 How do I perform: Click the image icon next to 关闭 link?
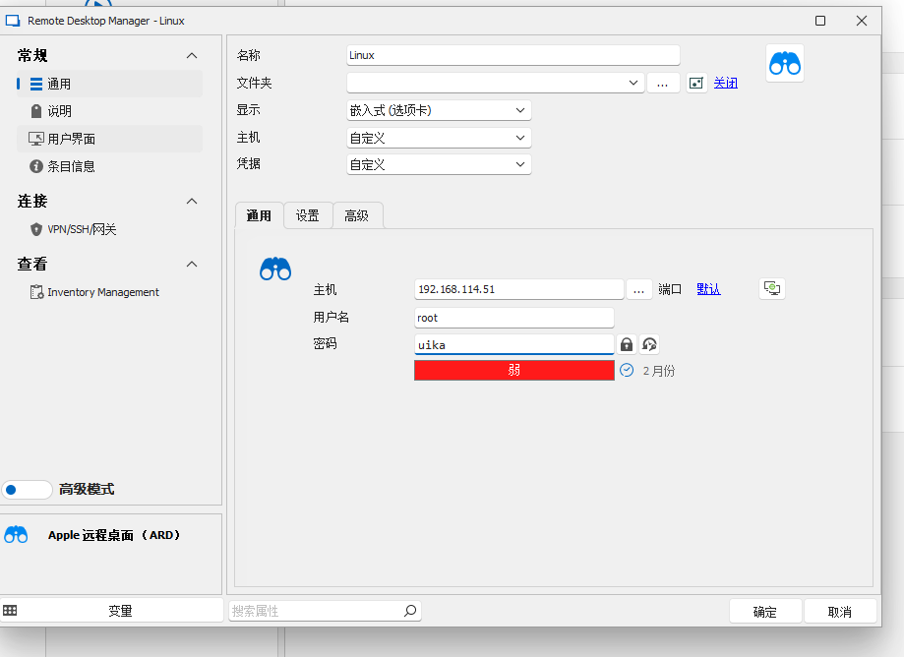click(696, 84)
